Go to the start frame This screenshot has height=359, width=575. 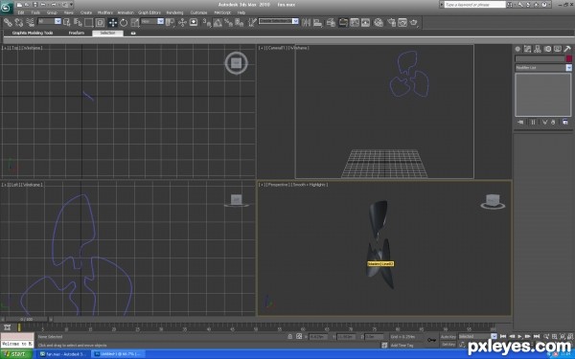pyautogui.click(x=503, y=336)
